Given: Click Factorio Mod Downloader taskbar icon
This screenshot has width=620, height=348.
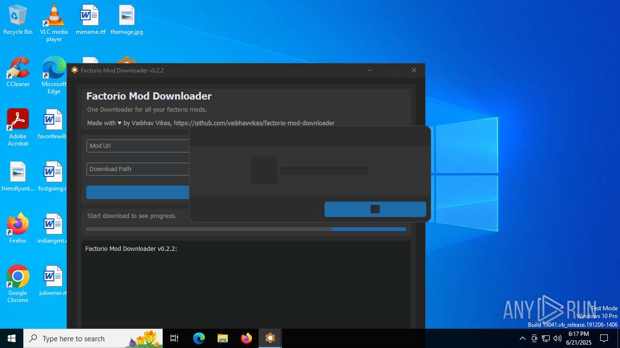Looking at the screenshot, I should pos(270,338).
